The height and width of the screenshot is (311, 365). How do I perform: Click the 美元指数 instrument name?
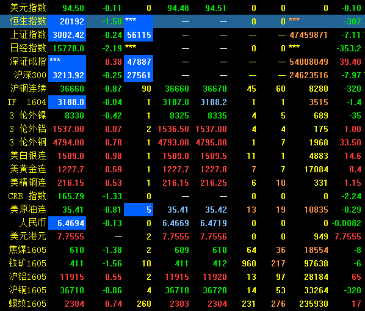click(28, 8)
